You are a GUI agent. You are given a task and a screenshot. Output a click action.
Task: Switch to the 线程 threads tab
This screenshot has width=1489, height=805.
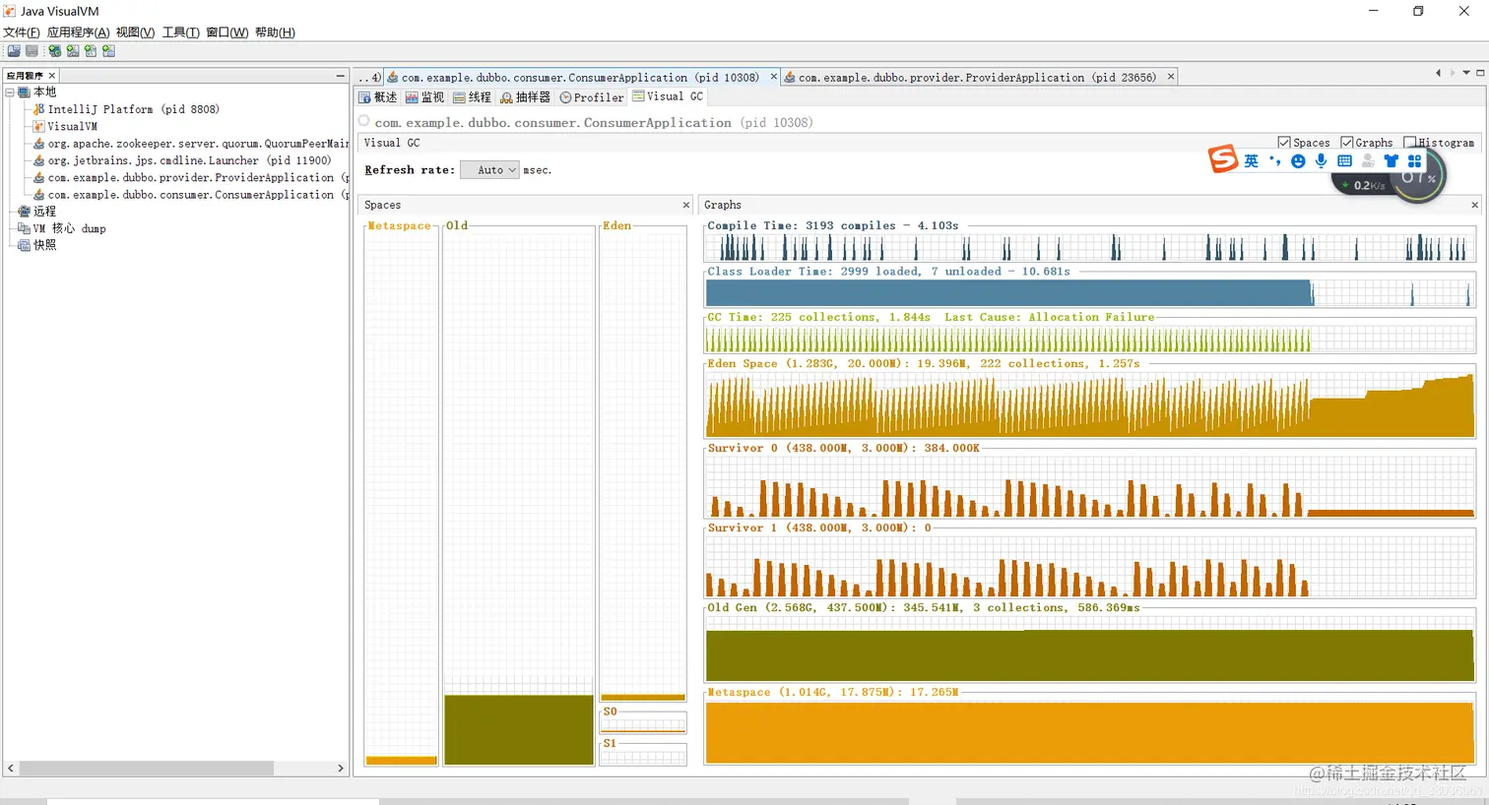coord(472,97)
